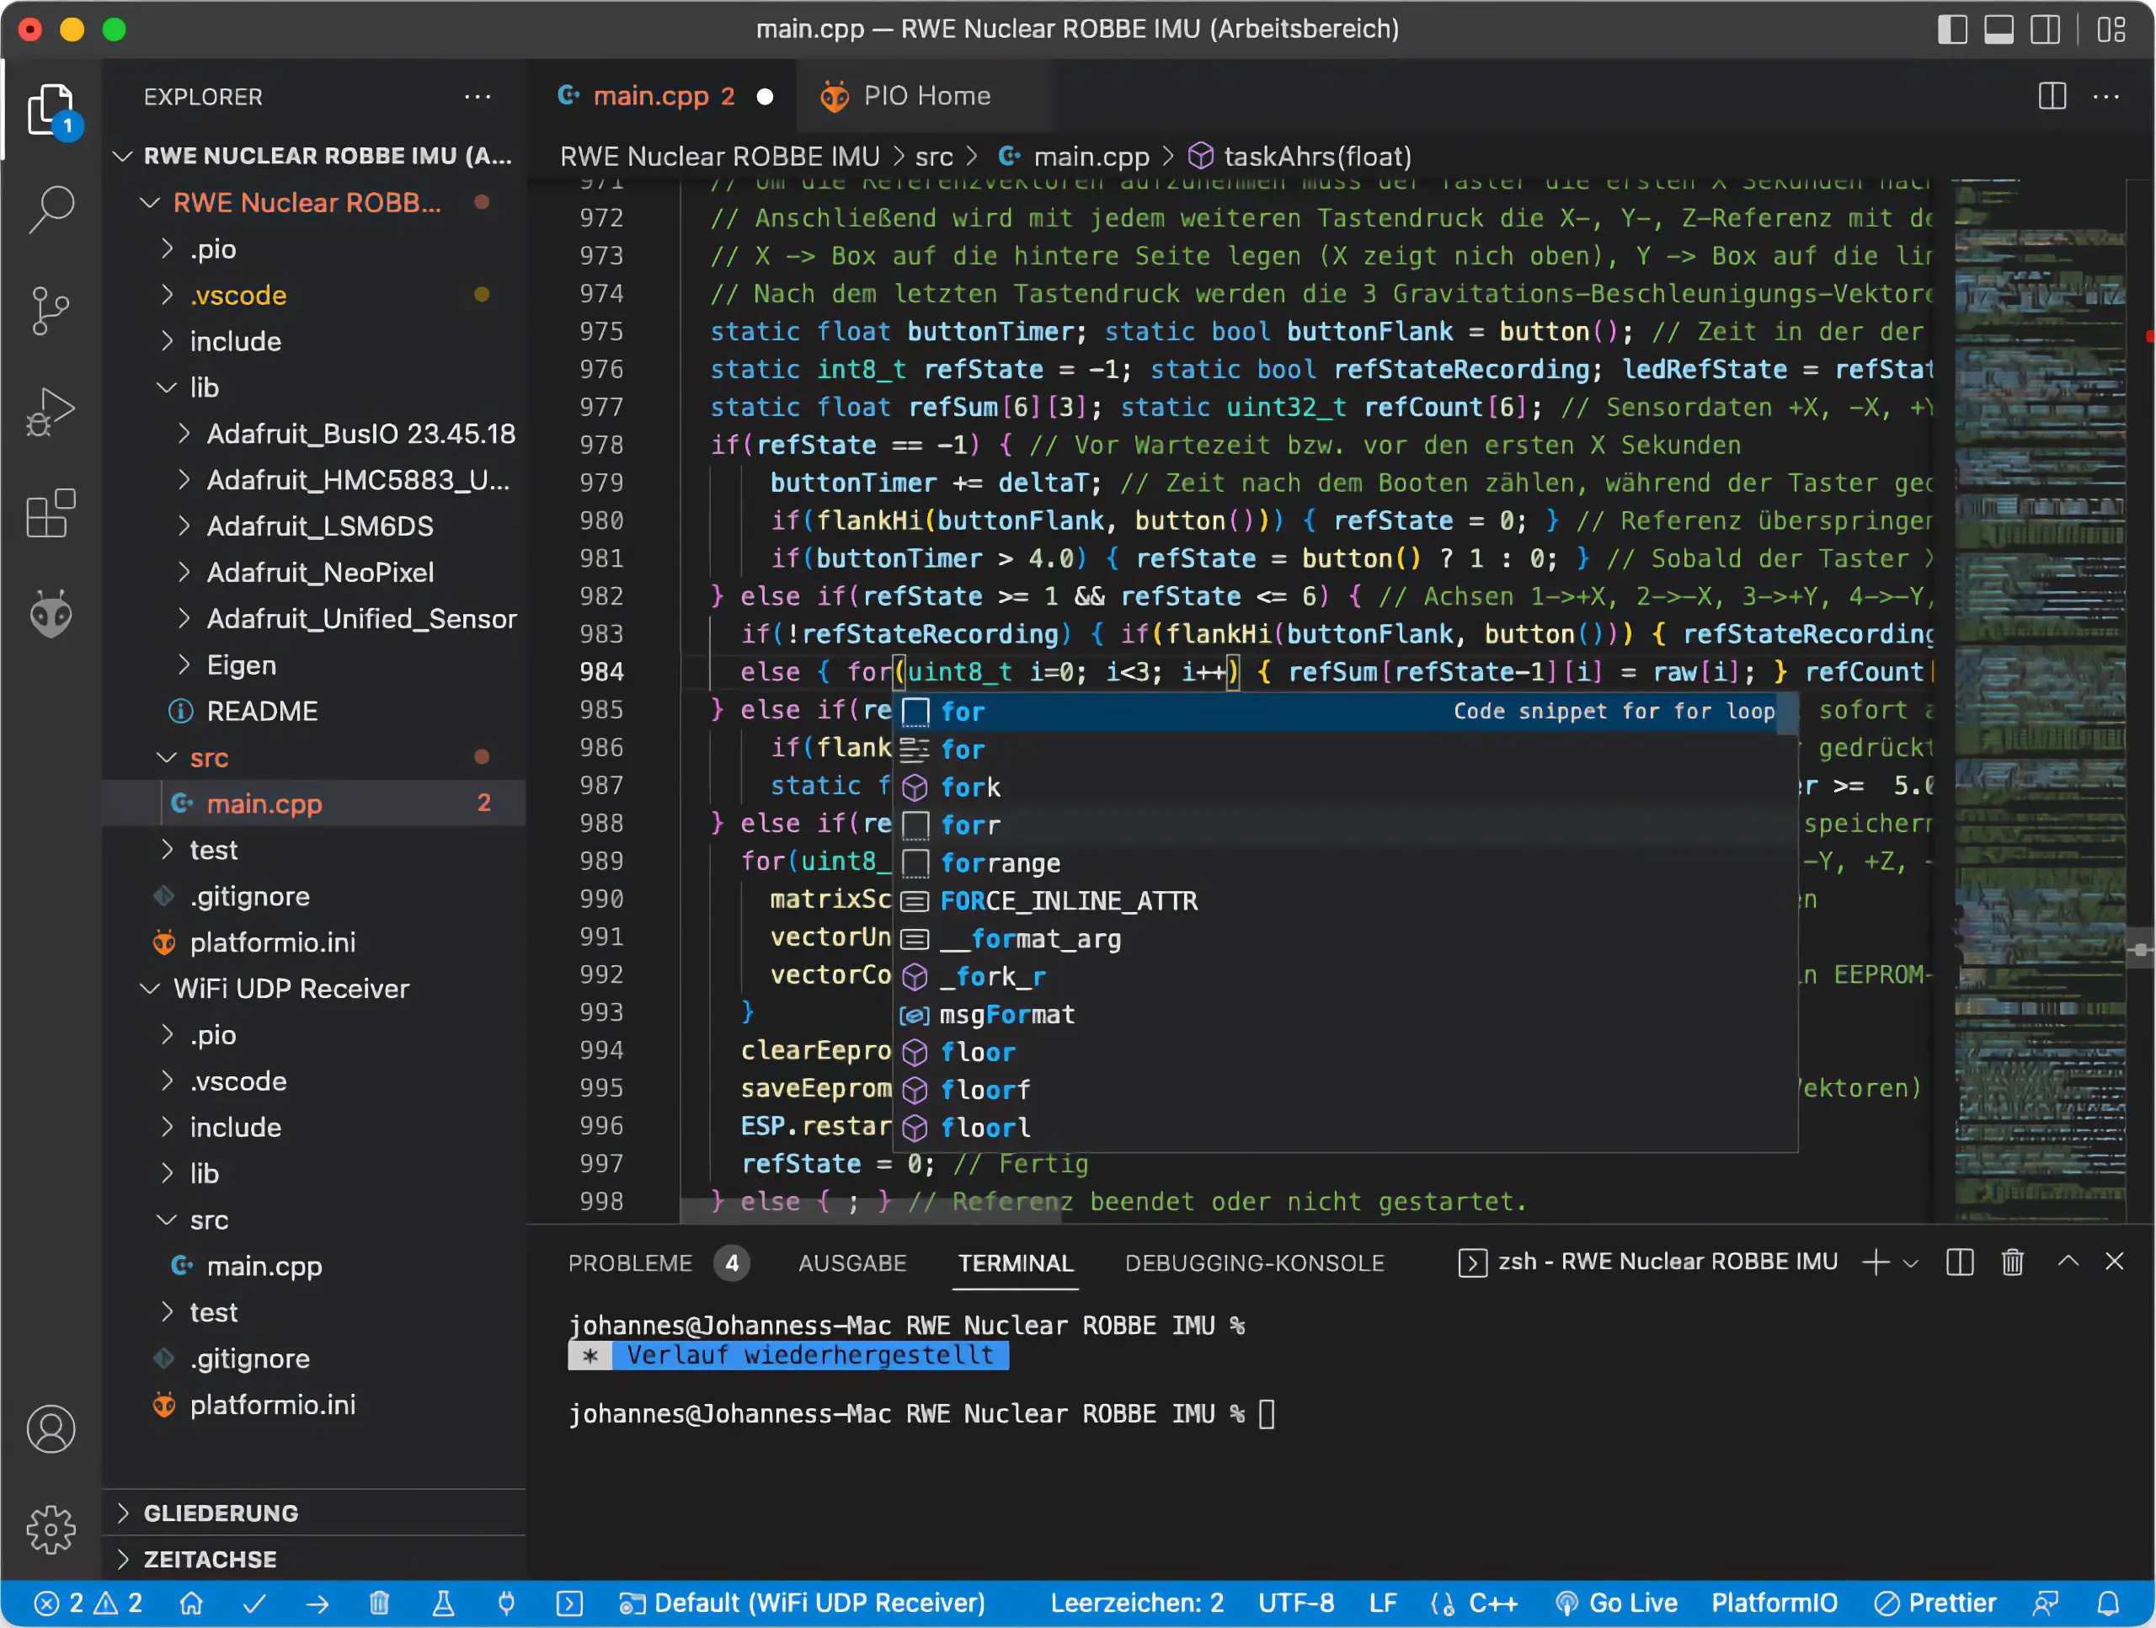Start a PlatformIO build via the checkmark icon
The height and width of the screenshot is (1628, 2156).
point(254,1602)
